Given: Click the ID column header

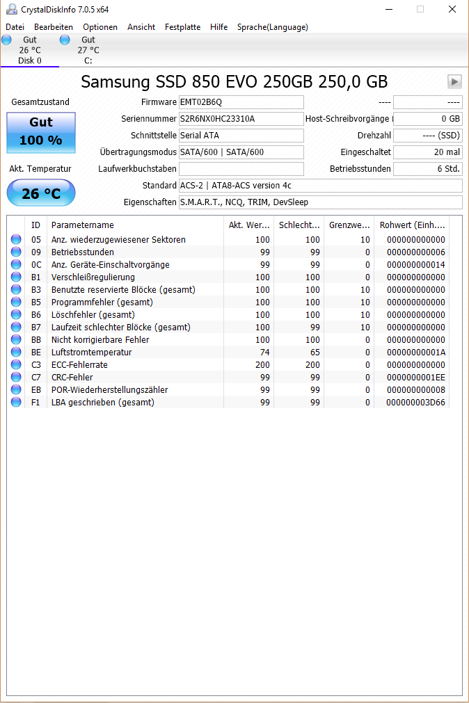Looking at the screenshot, I should (x=36, y=225).
